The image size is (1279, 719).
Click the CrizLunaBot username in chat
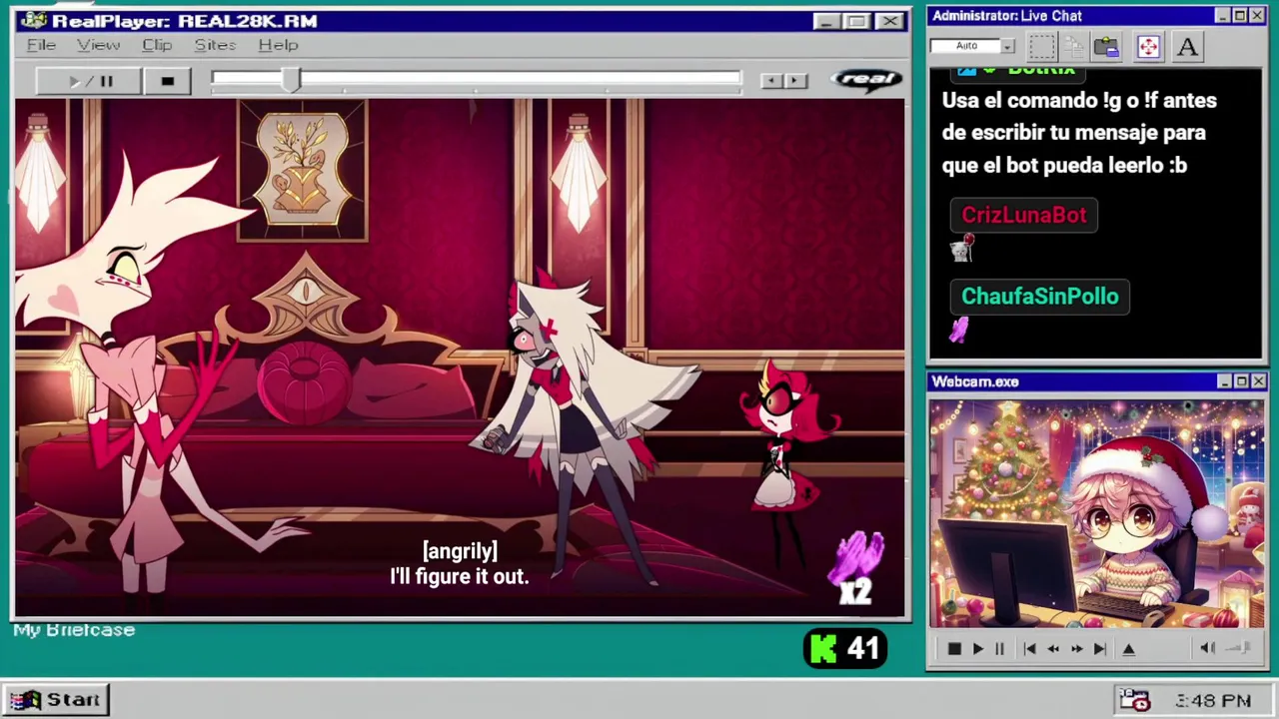[x=1023, y=215]
